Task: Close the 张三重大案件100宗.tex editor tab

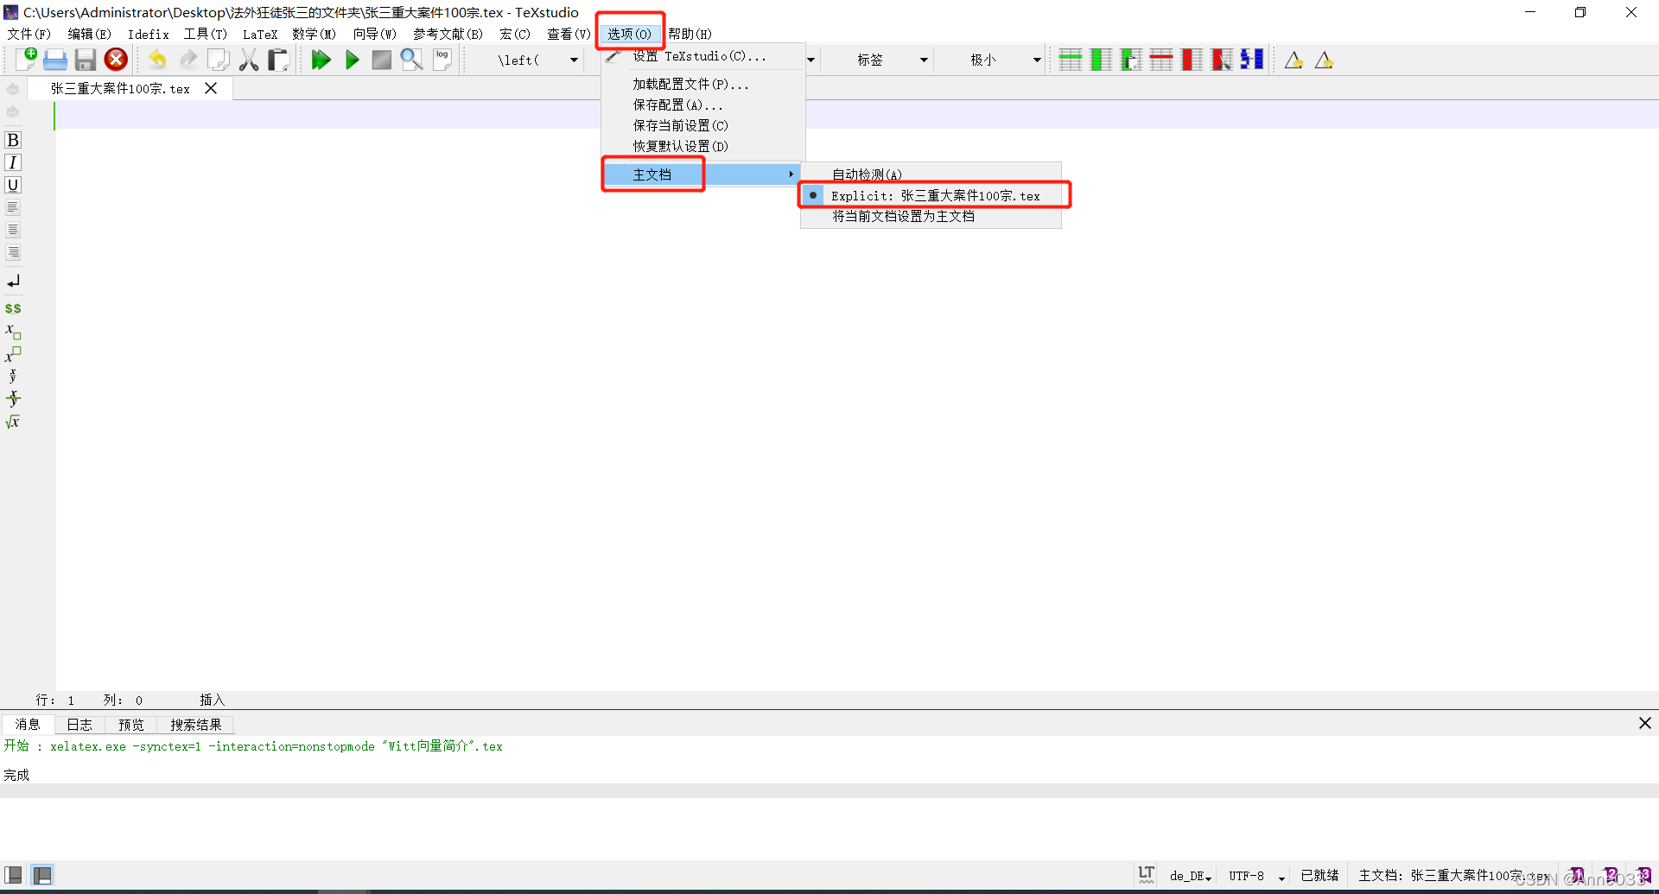Action: (x=211, y=88)
